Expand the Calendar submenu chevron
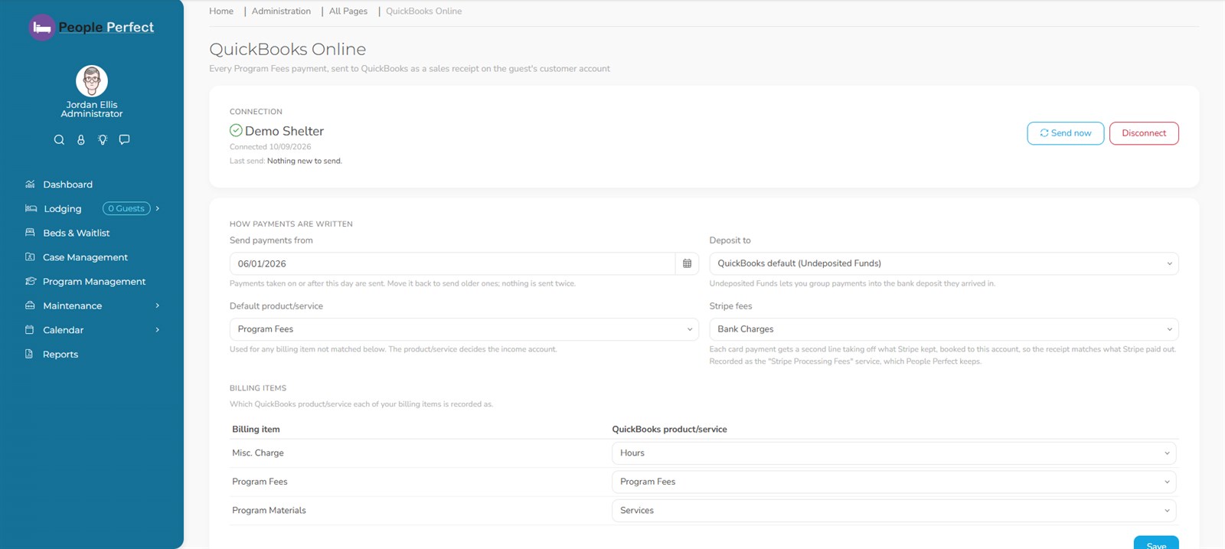Screen dimensions: 1225x549 pyautogui.click(x=158, y=330)
